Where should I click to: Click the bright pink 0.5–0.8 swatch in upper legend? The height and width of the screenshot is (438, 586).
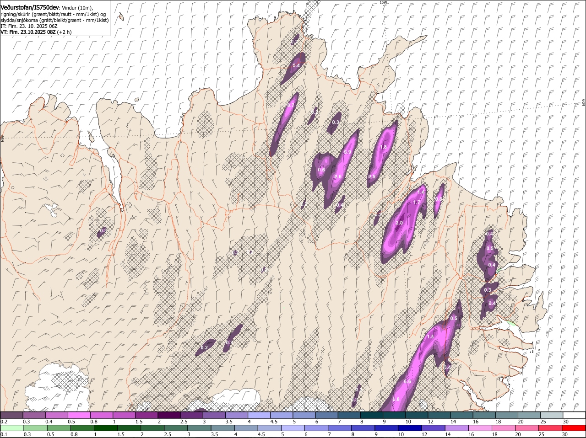click(x=79, y=415)
